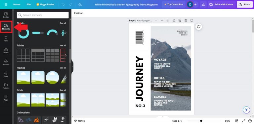Focus the Search elements field
254x124 pixels.
[43, 15]
